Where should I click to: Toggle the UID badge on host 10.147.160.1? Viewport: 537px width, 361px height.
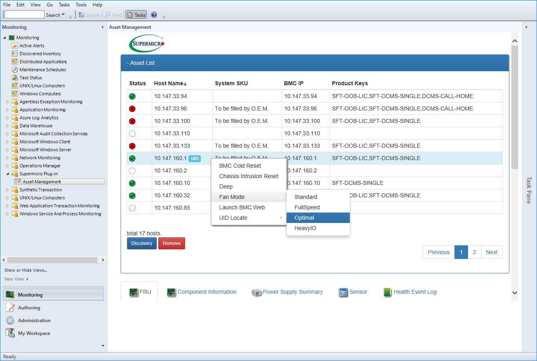[195, 158]
